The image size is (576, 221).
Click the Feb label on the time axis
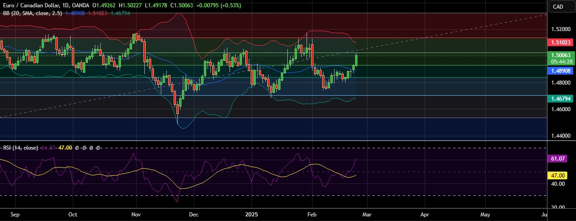point(312,214)
